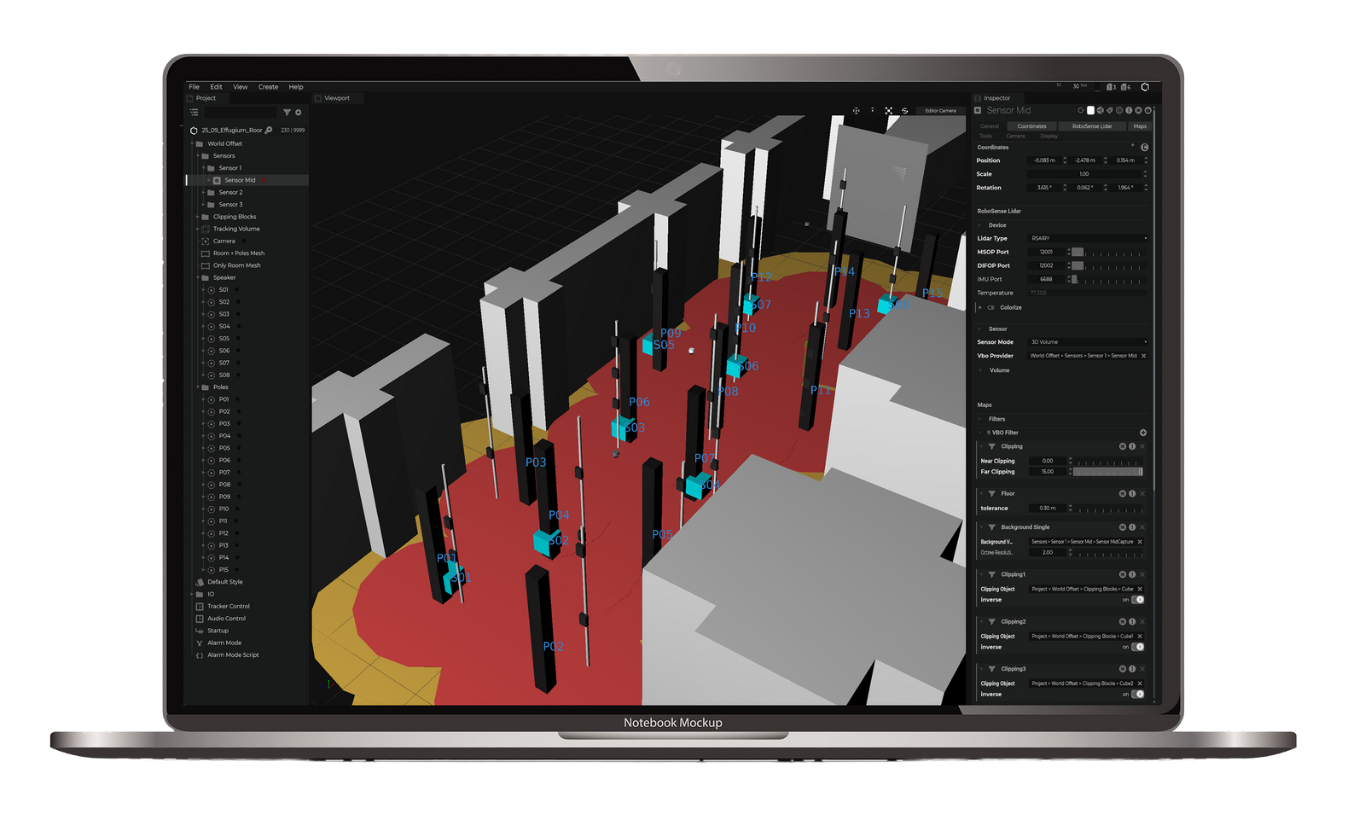
Task: Expand the Colorize section
Action: click(x=980, y=308)
